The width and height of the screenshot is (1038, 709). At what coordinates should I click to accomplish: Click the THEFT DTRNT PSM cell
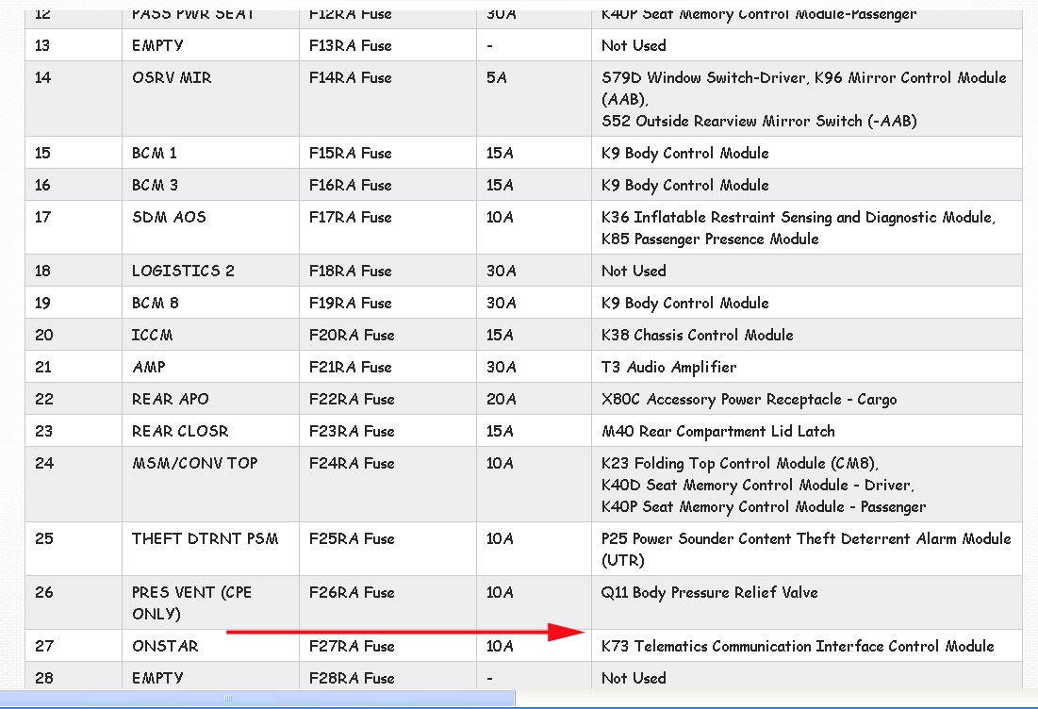point(200,538)
